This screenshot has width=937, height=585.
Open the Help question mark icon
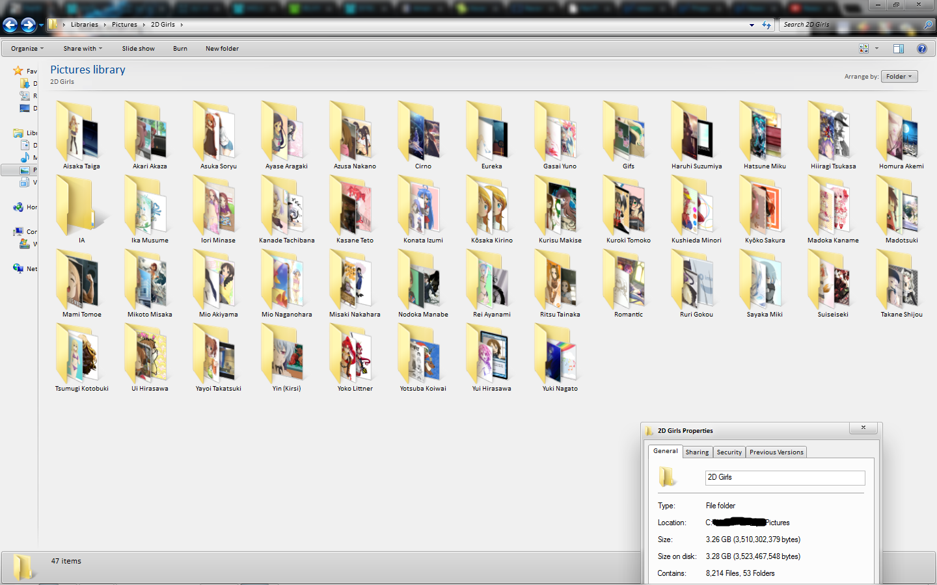[x=922, y=49]
